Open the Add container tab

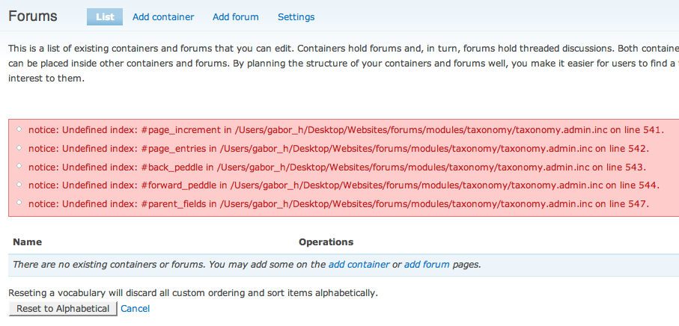click(x=163, y=17)
